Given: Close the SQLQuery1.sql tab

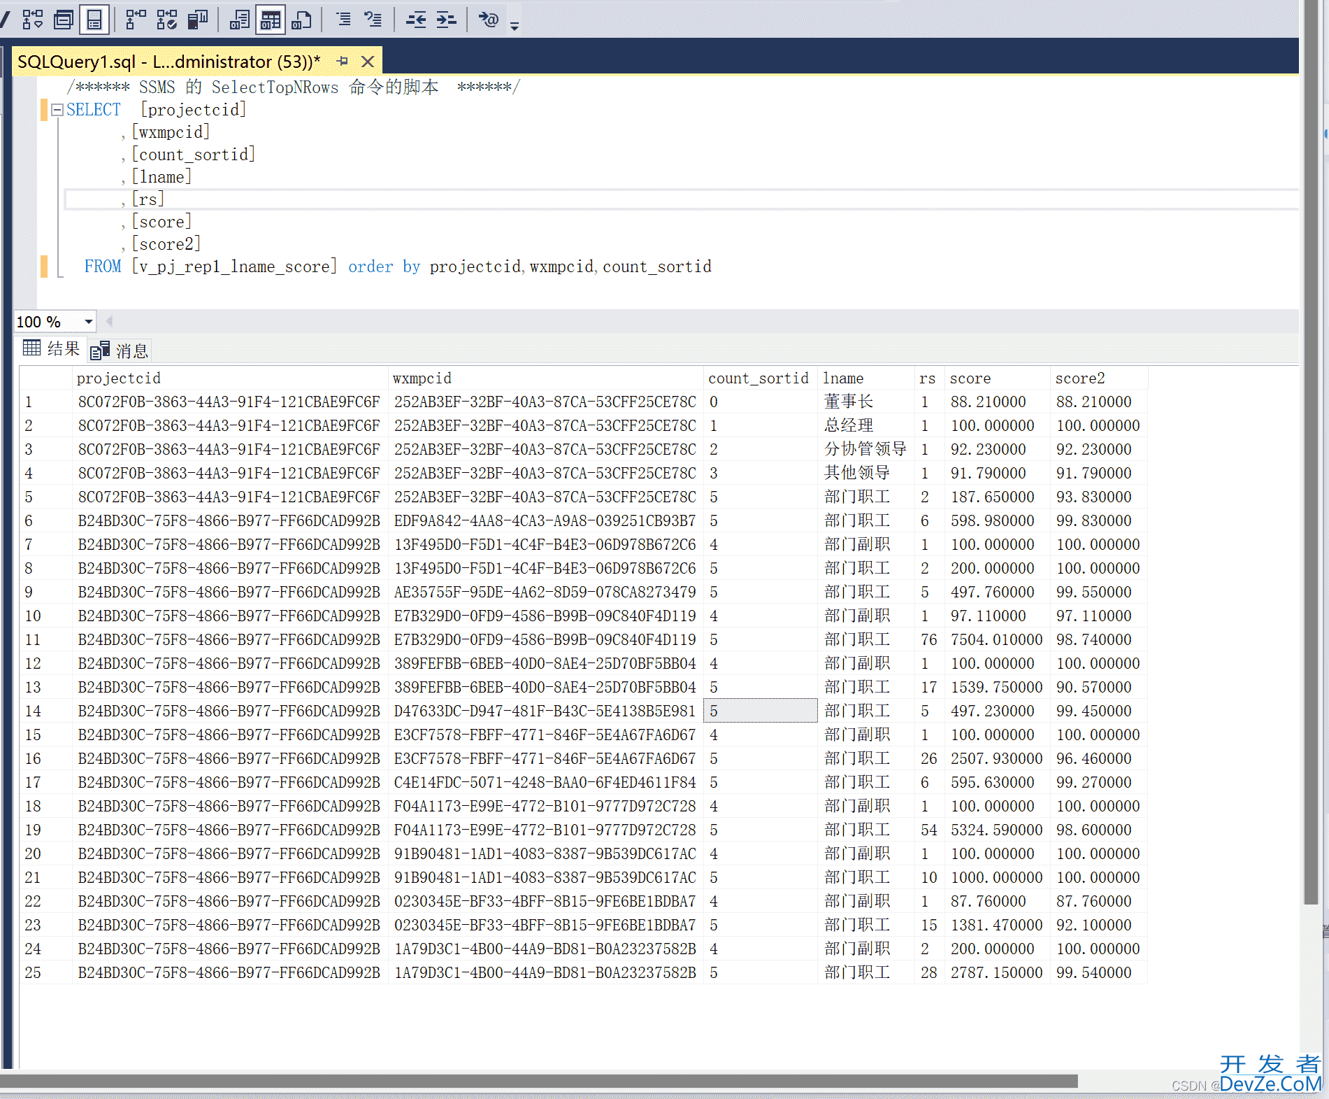Looking at the screenshot, I should 368,62.
